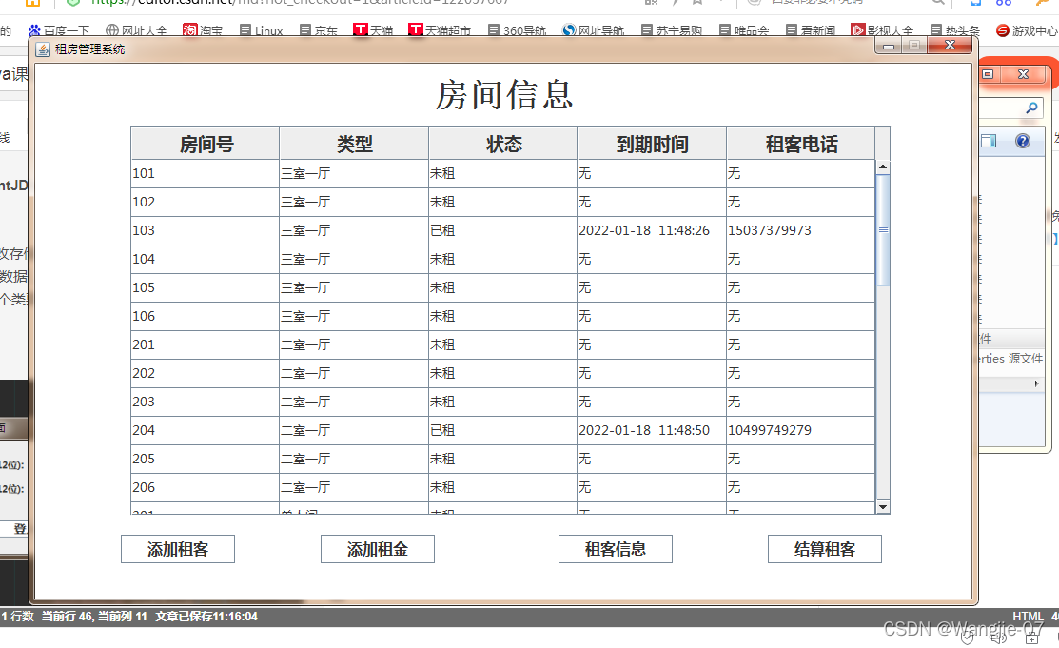This screenshot has width=1059, height=648.
Task: Toggle the preview pane icon
Action: tap(989, 142)
